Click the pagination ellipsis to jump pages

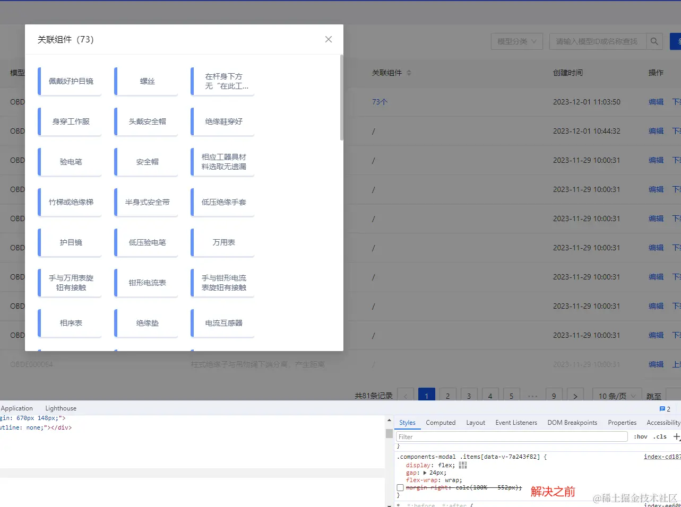point(533,396)
